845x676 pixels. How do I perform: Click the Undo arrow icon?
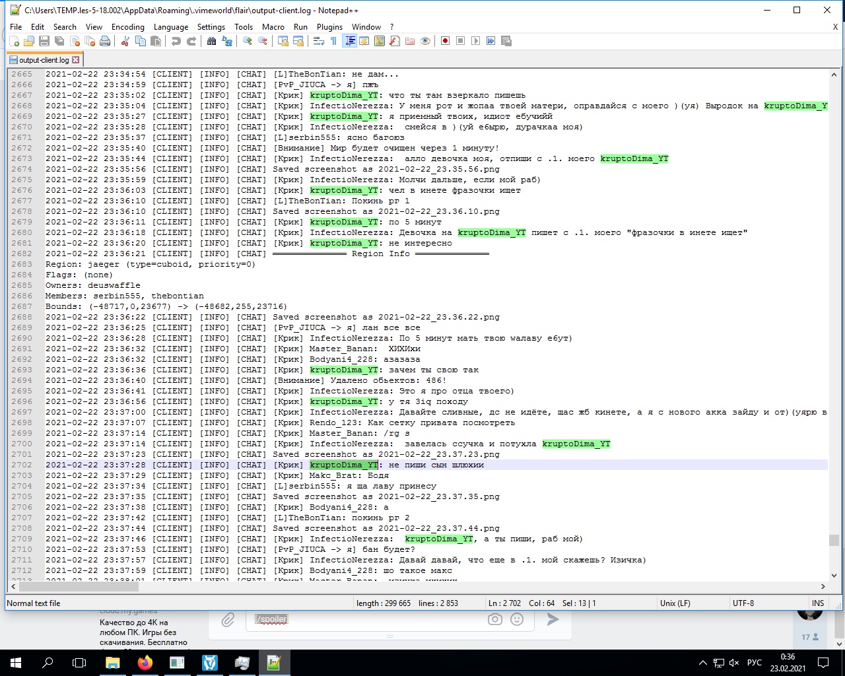click(x=176, y=41)
